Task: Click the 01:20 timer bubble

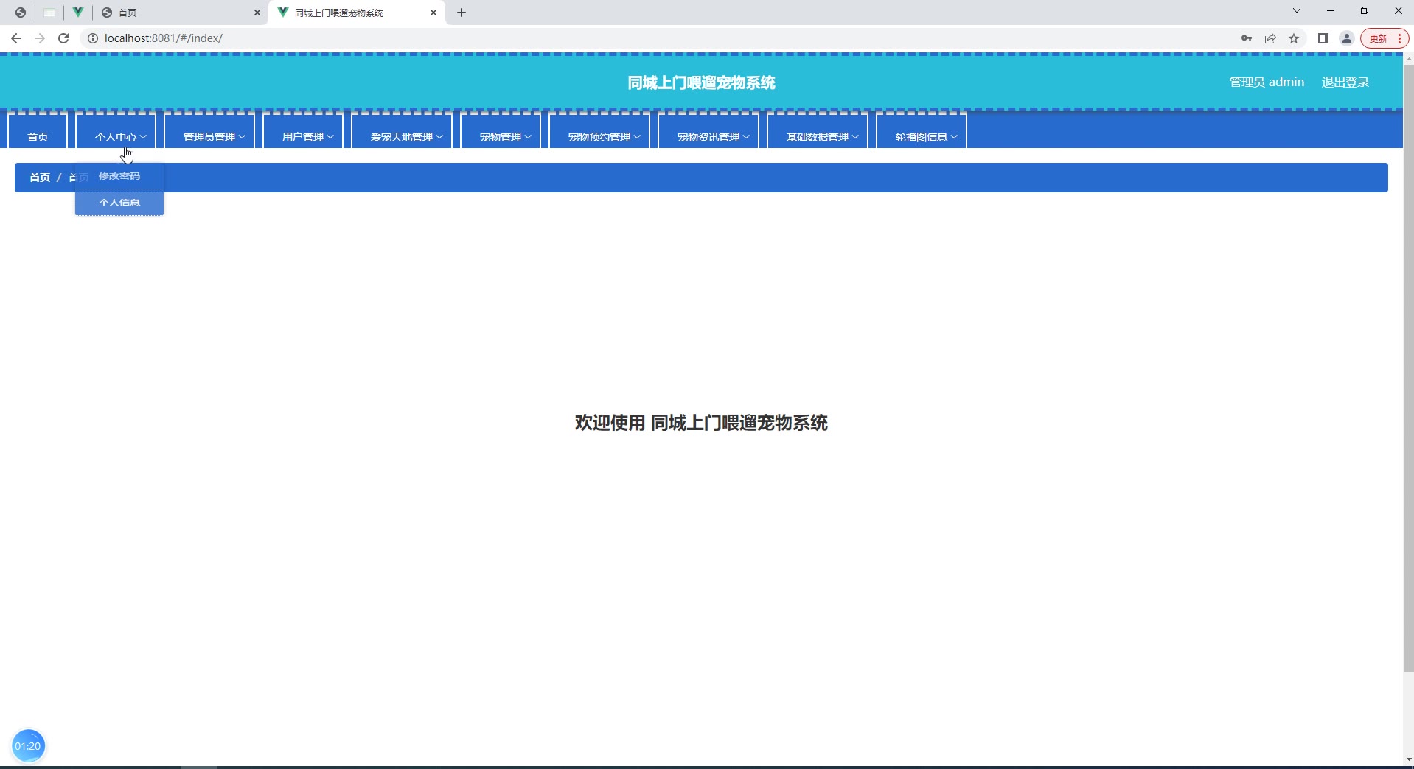Action: click(28, 746)
